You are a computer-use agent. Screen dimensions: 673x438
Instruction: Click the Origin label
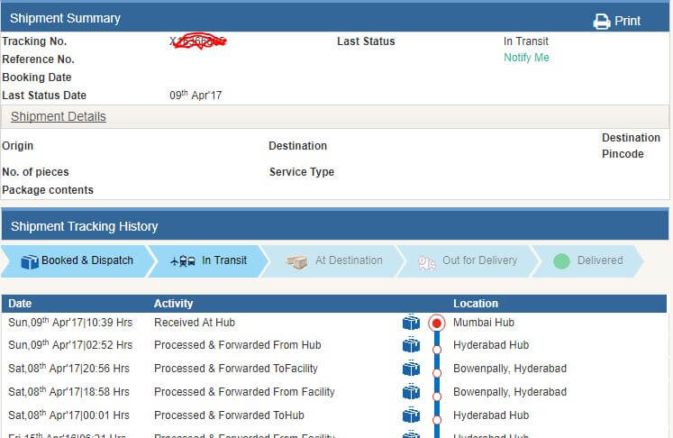pos(18,146)
